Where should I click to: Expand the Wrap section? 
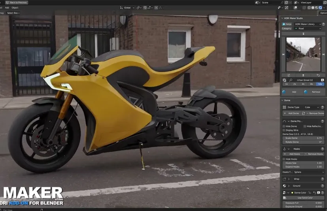pos(289,179)
